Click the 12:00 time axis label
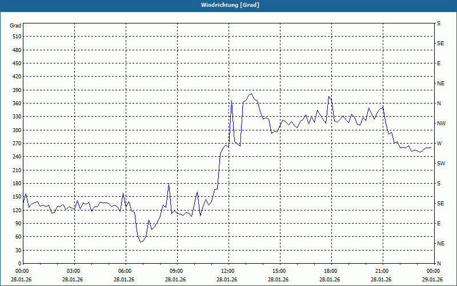Screen dimensions: 457x286 coord(227,271)
